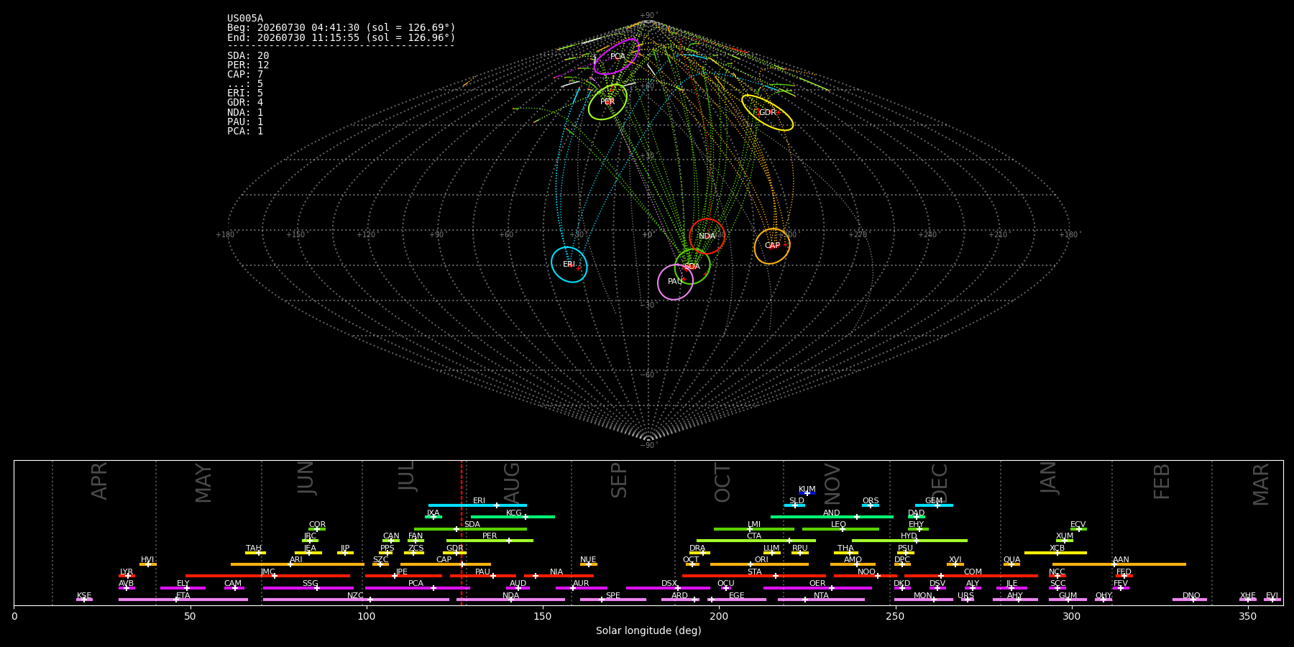
Task: Click the PER count entry in legend
Action: coord(248,65)
